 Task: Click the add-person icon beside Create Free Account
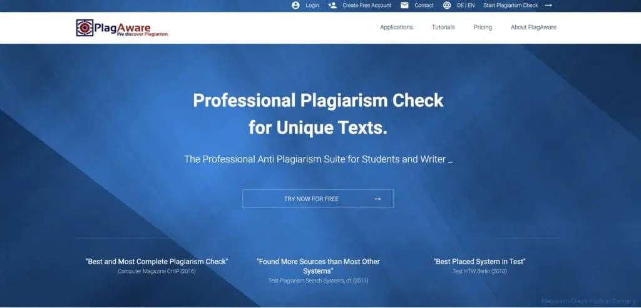(332, 6)
